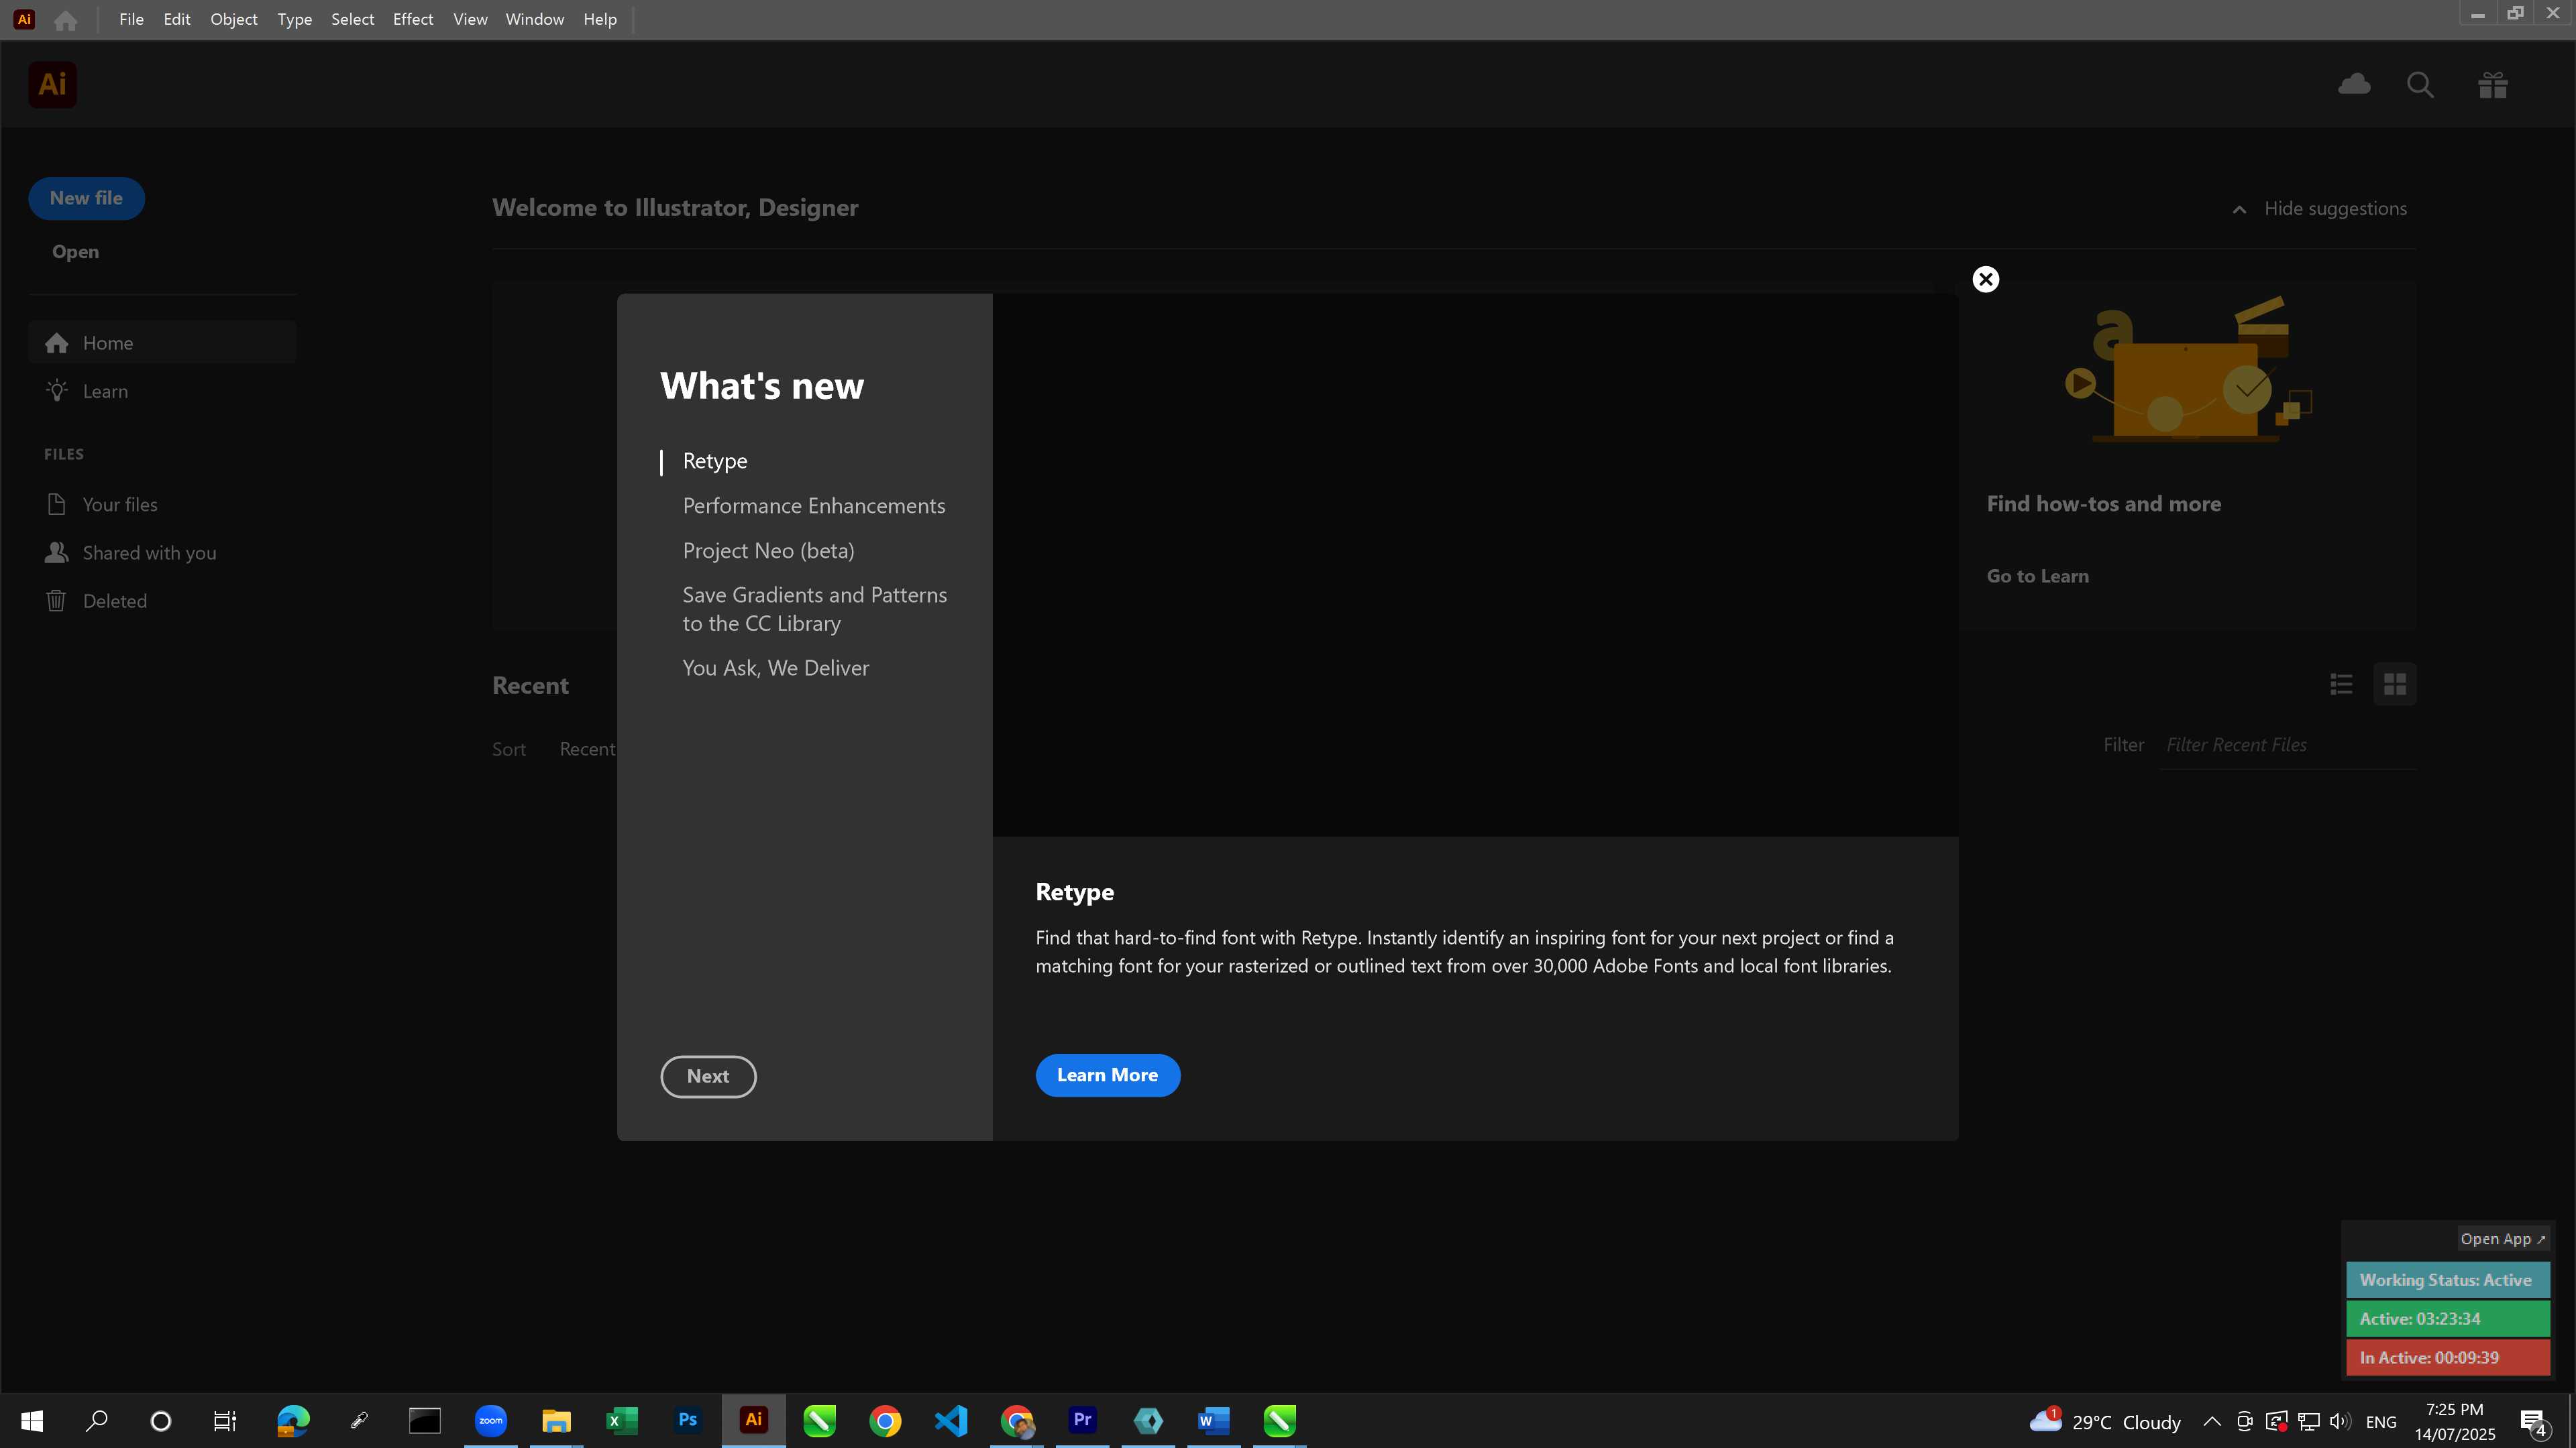
Task: Select You Ask, We Deliver item
Action: 776,668
